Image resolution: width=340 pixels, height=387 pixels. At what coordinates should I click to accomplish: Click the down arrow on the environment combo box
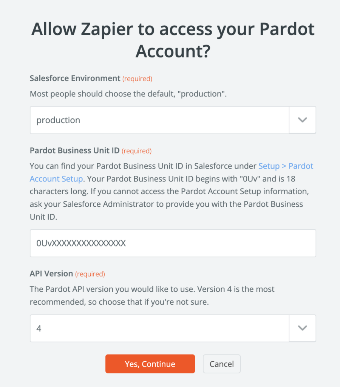[302, 120]
